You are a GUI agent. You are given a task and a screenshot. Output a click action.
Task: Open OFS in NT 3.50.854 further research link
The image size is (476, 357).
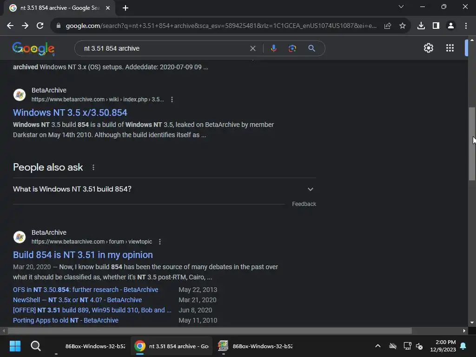(86, 290)
